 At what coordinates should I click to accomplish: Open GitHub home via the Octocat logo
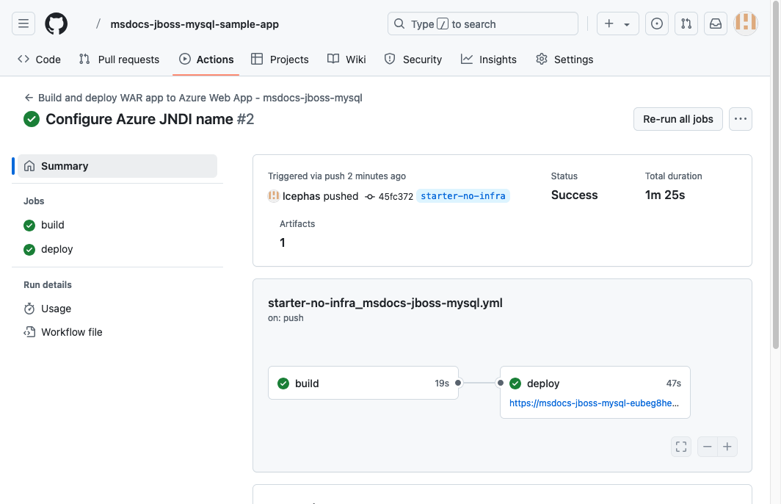coord(56,24)
